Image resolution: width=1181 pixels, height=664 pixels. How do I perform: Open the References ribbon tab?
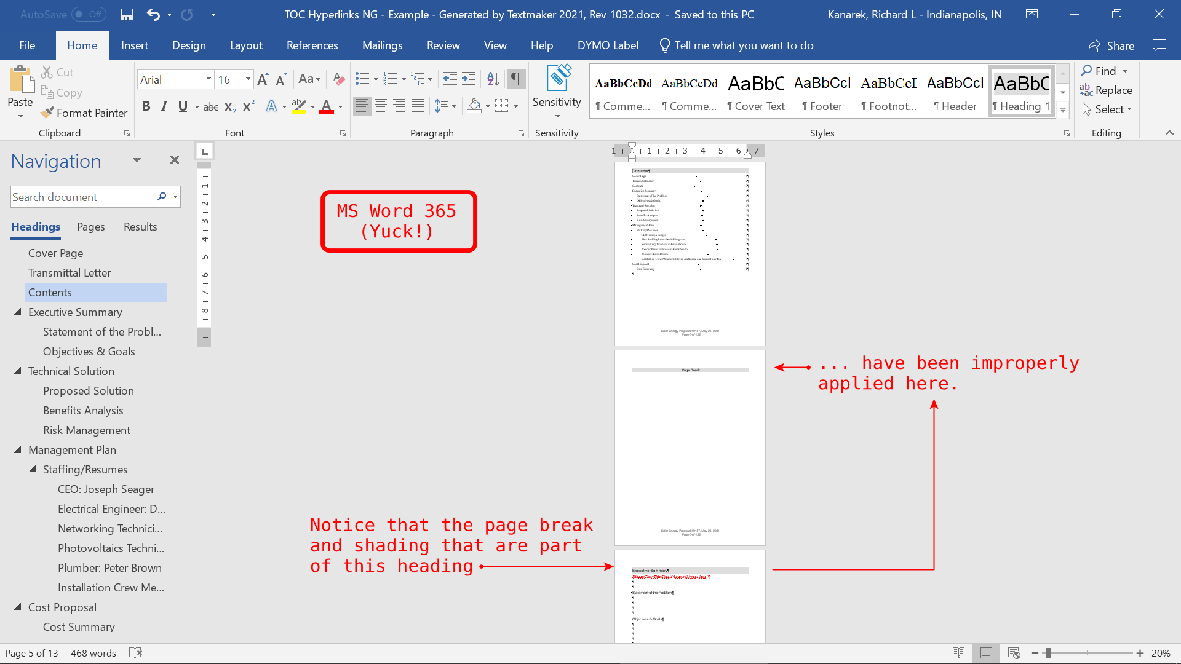click(x=312, y=45)
